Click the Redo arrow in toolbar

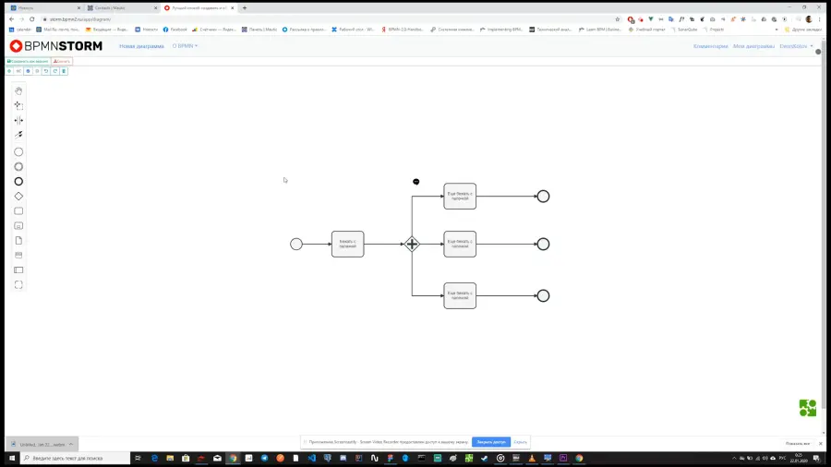55,71
